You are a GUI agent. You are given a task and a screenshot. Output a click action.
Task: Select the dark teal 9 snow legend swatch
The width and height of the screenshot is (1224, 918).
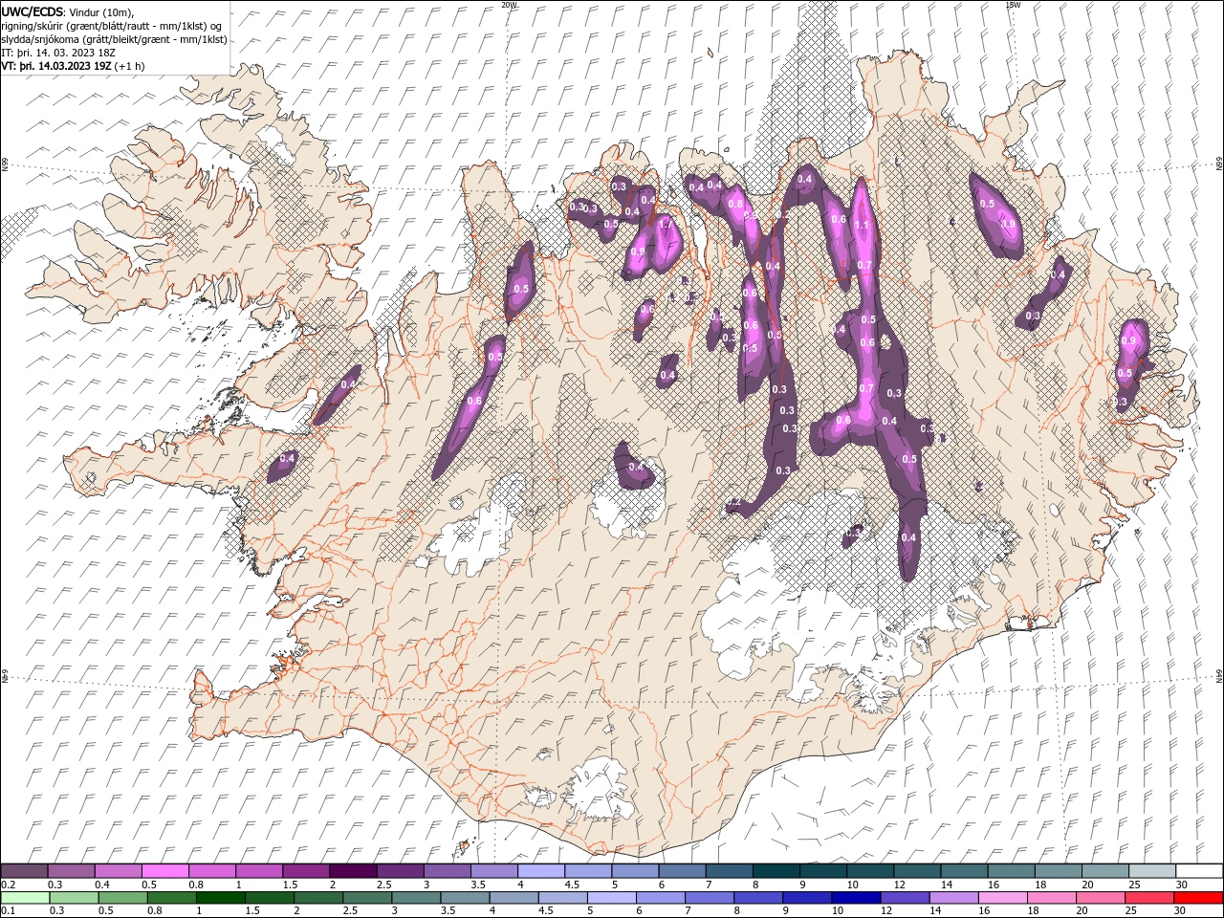tap(821, 871)
